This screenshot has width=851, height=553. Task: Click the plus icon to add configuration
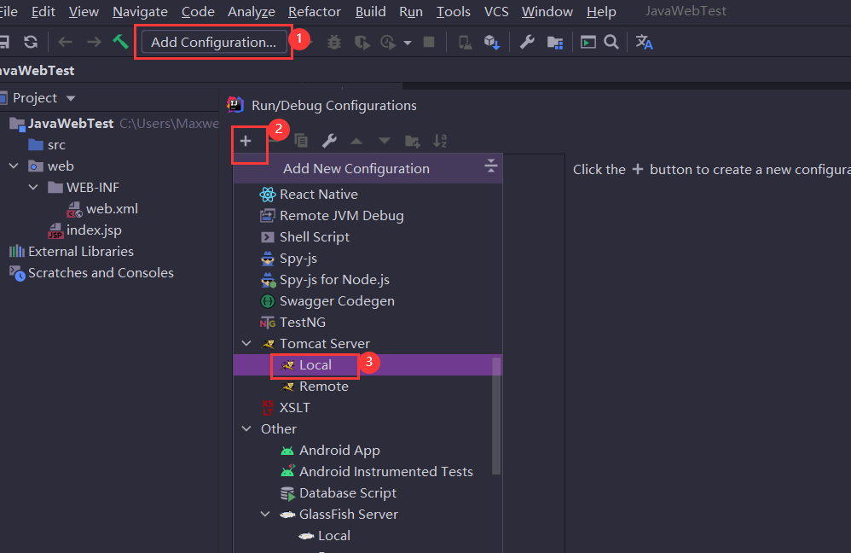tap(246, 141)
